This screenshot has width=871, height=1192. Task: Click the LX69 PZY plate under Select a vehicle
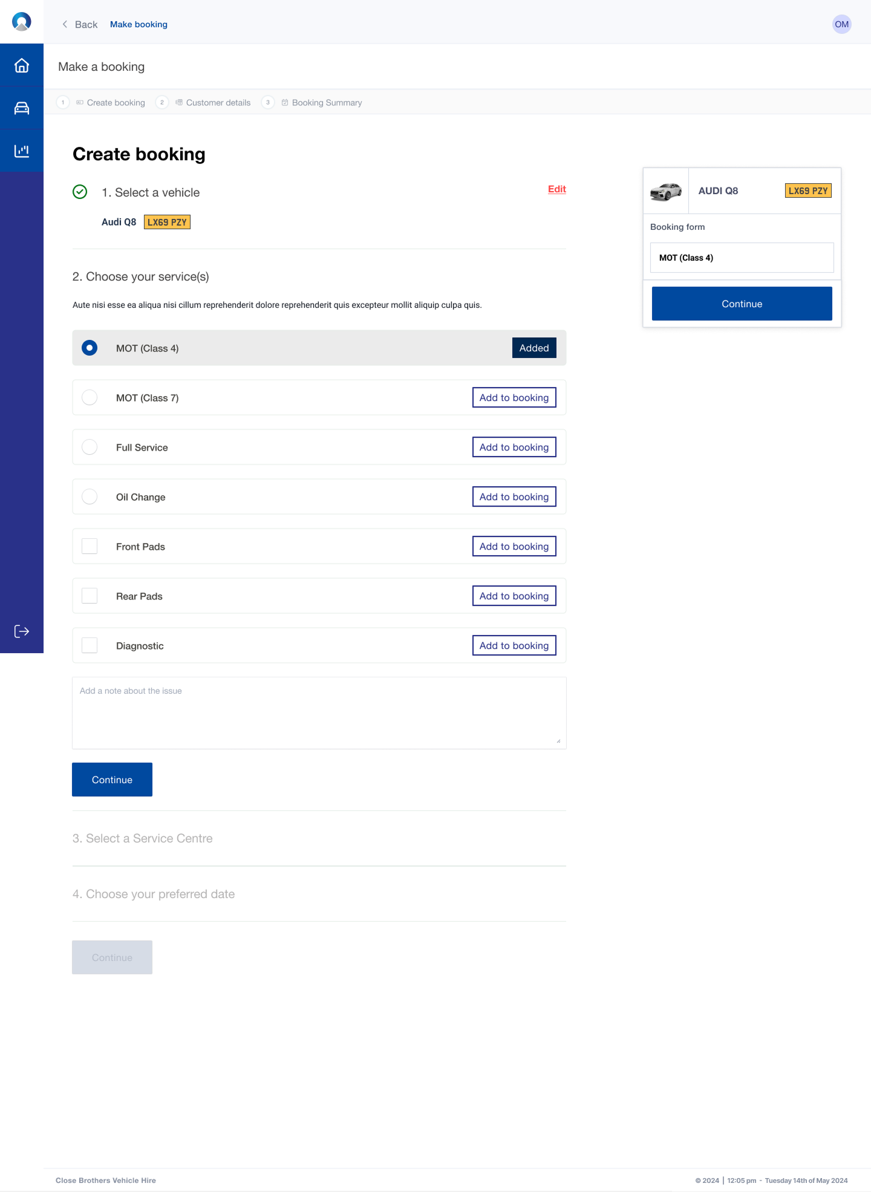click(x=167, y=222)
